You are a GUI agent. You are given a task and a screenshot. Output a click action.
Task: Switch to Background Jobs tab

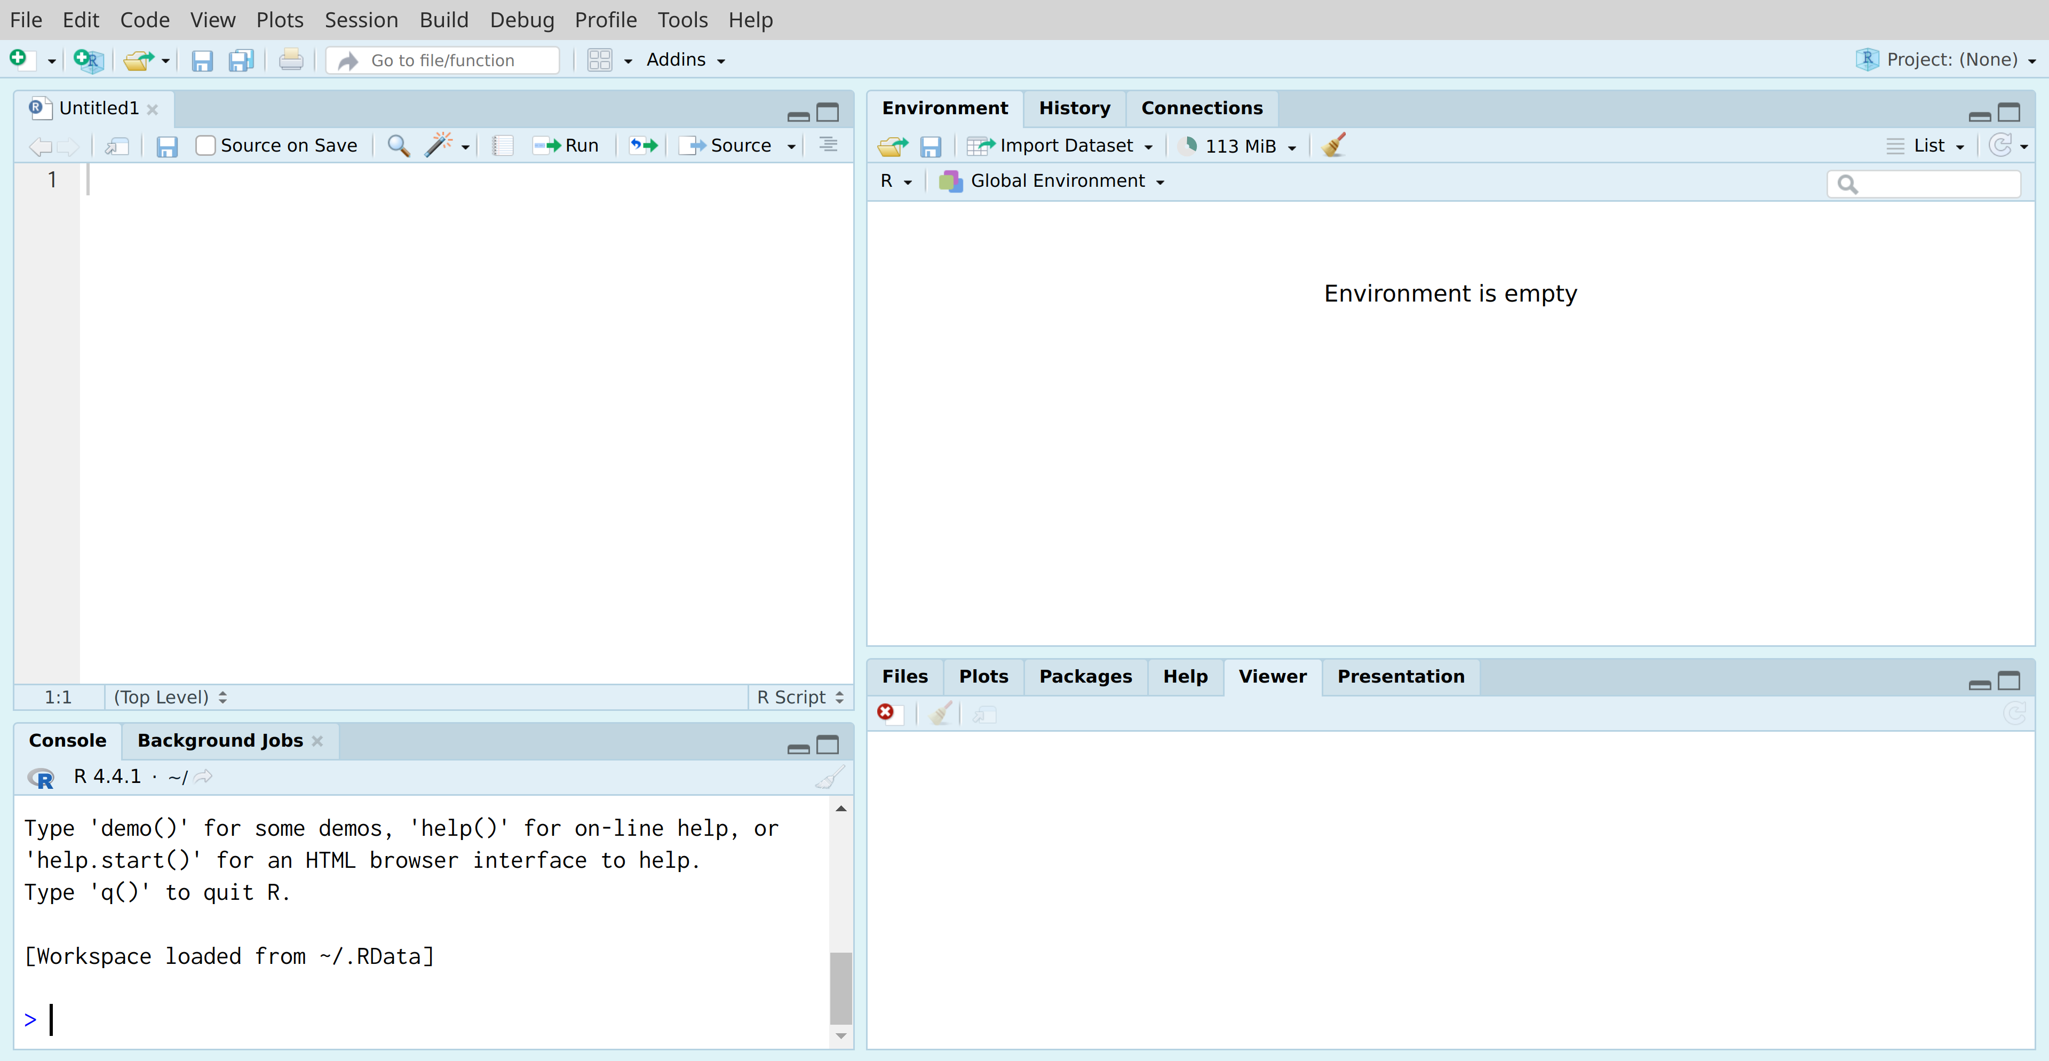(x=220, y=741)
